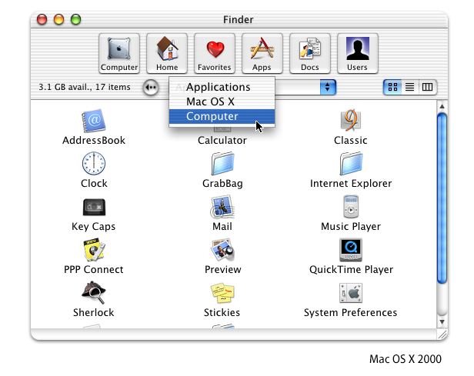The width and height of the screenshot is (474, 376).
Task: Open Key Caps utility icon
Action: click(x=94, y=207)
